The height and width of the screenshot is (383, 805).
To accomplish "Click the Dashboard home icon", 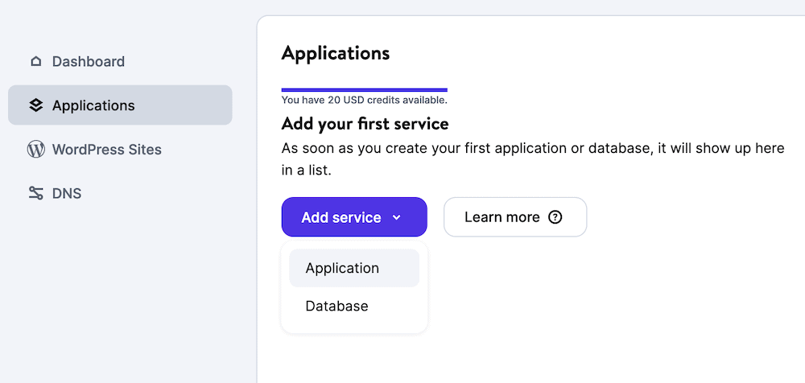I will 35,62.
